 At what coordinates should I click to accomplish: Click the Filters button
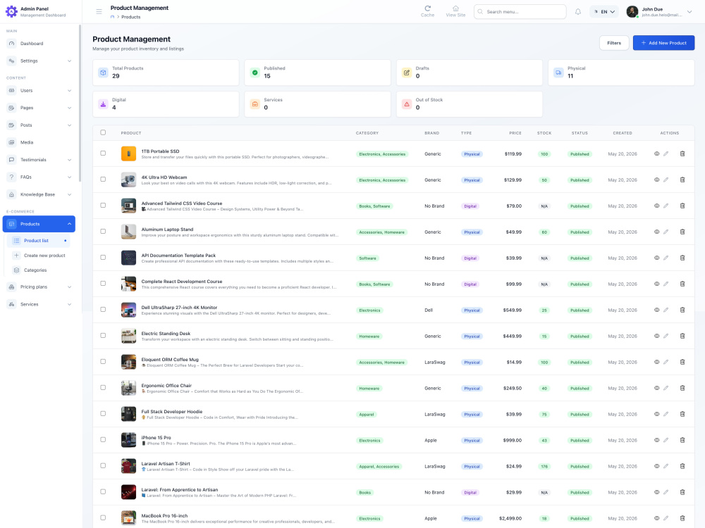click(614, 43)
